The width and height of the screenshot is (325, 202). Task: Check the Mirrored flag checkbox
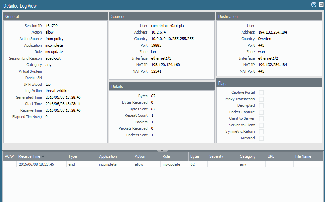[x=261, y=138]
